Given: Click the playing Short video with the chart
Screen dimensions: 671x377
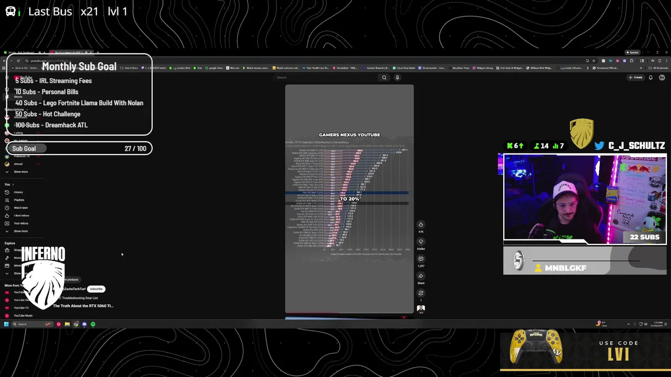Looking at the screenshot, I should (x=349, y=199).
